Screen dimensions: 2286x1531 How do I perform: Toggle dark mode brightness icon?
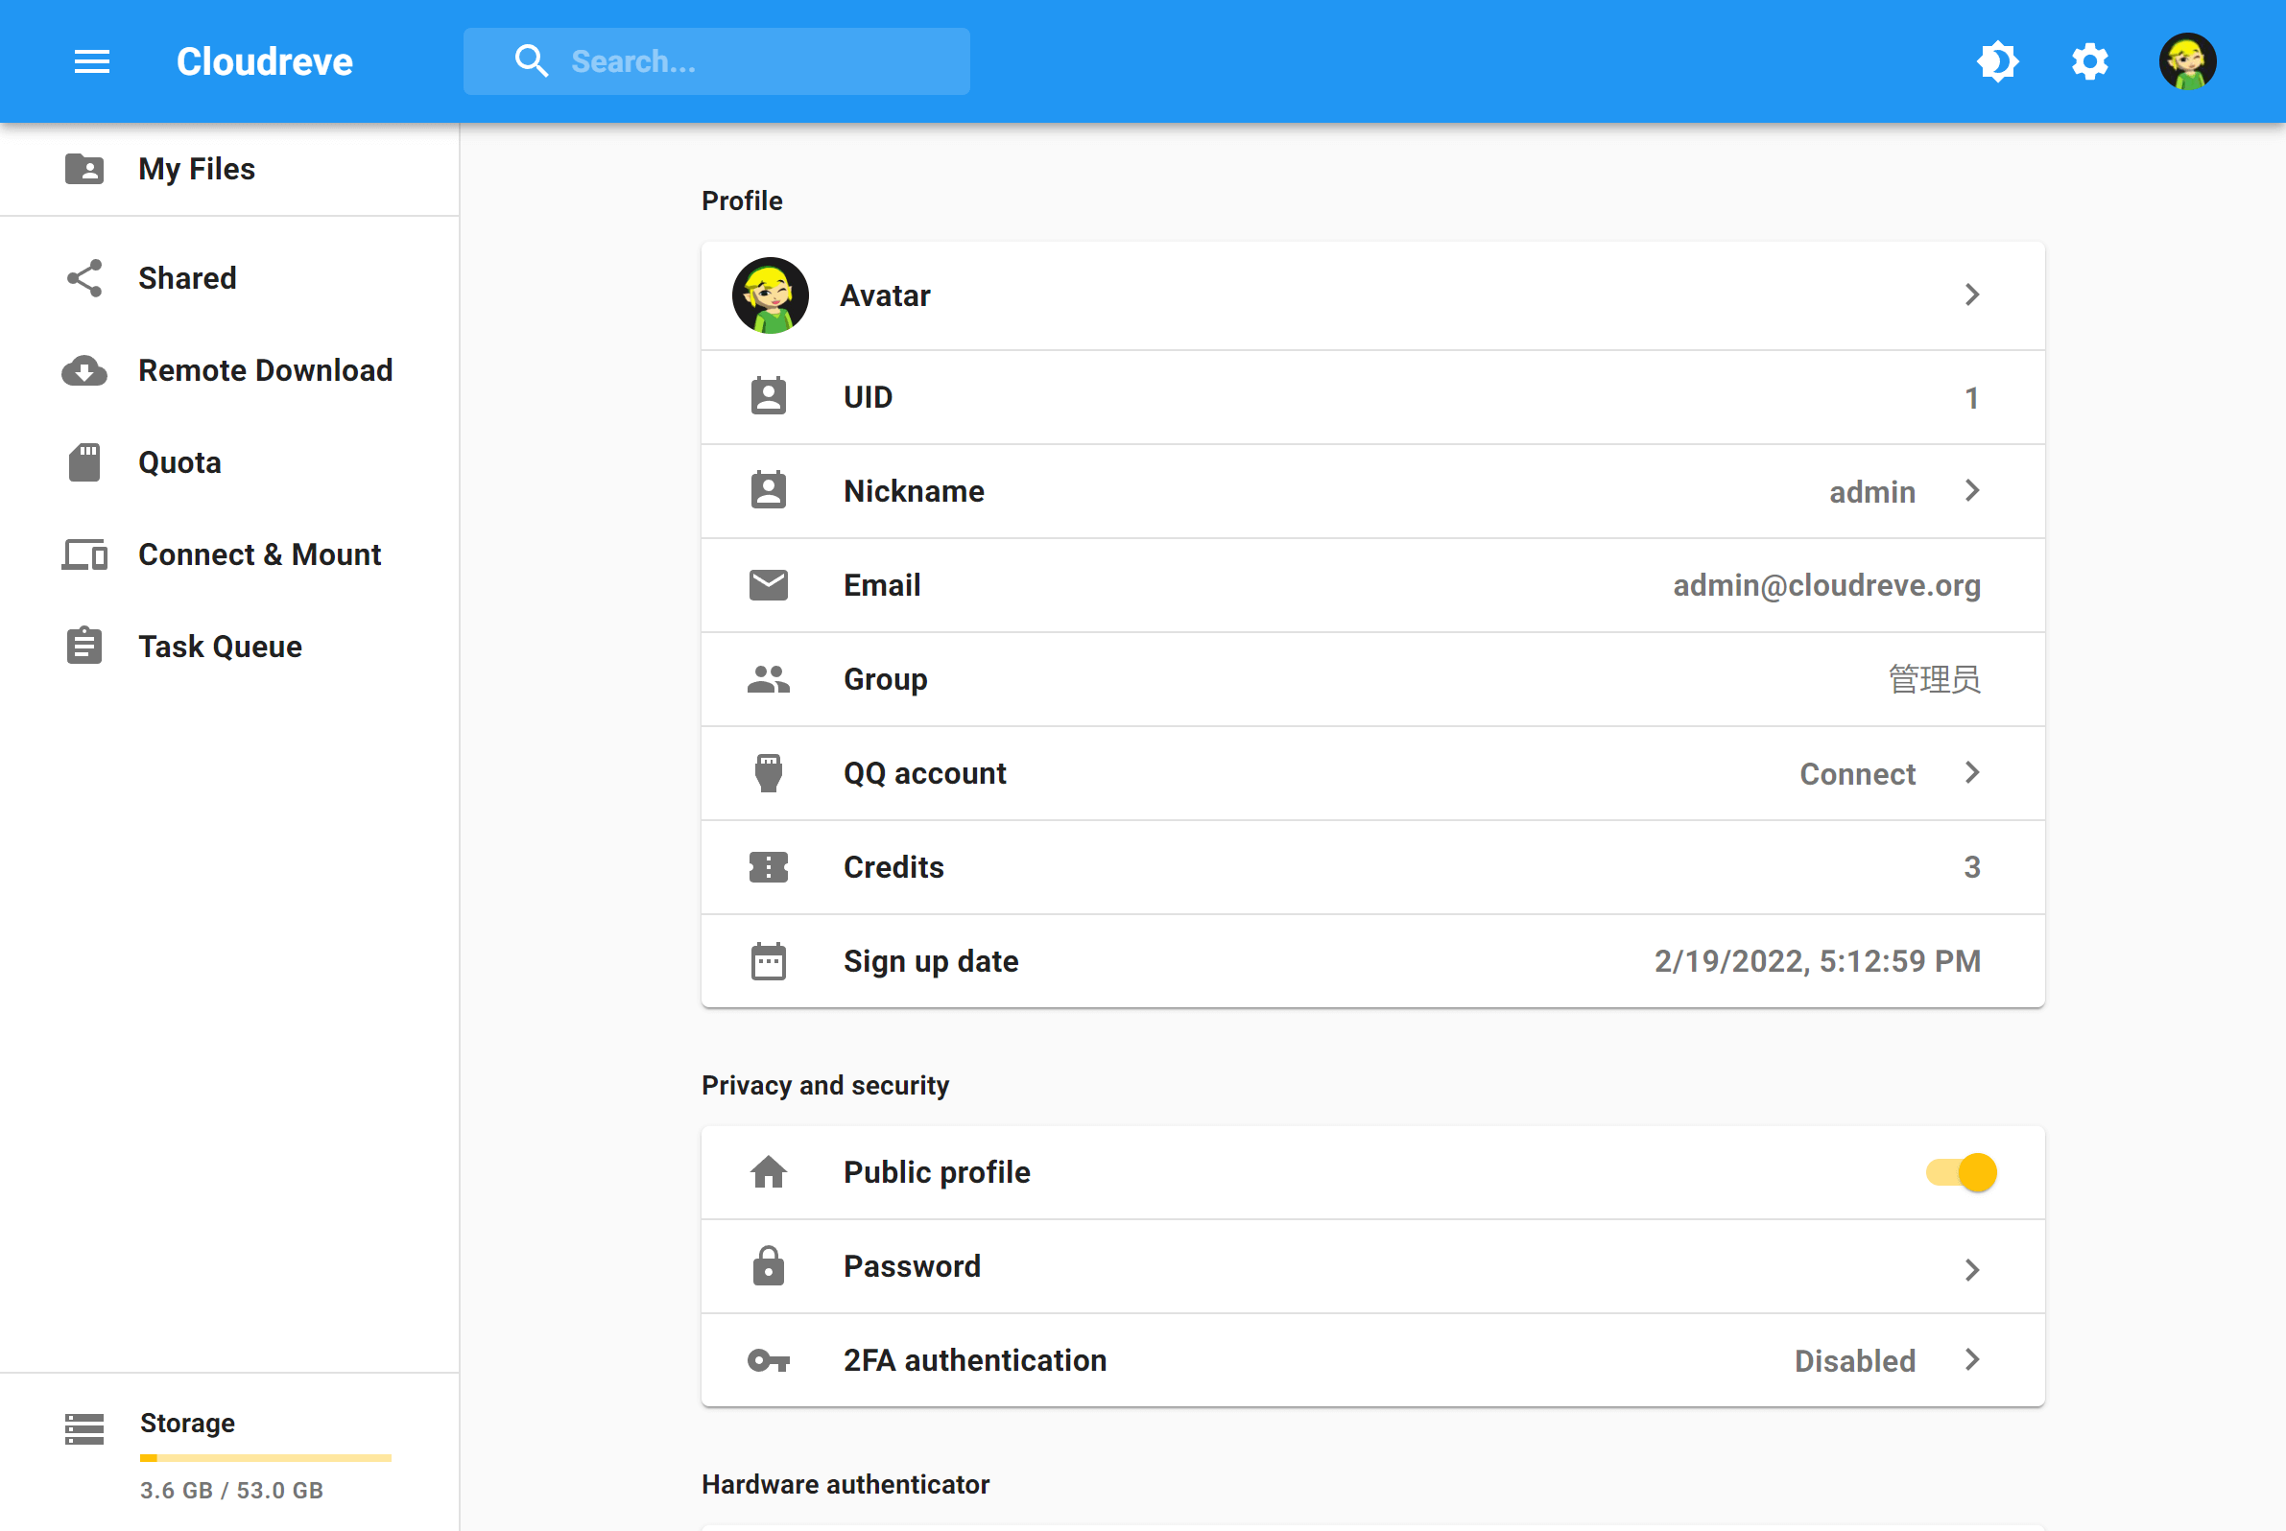(x=1997, y=61)
